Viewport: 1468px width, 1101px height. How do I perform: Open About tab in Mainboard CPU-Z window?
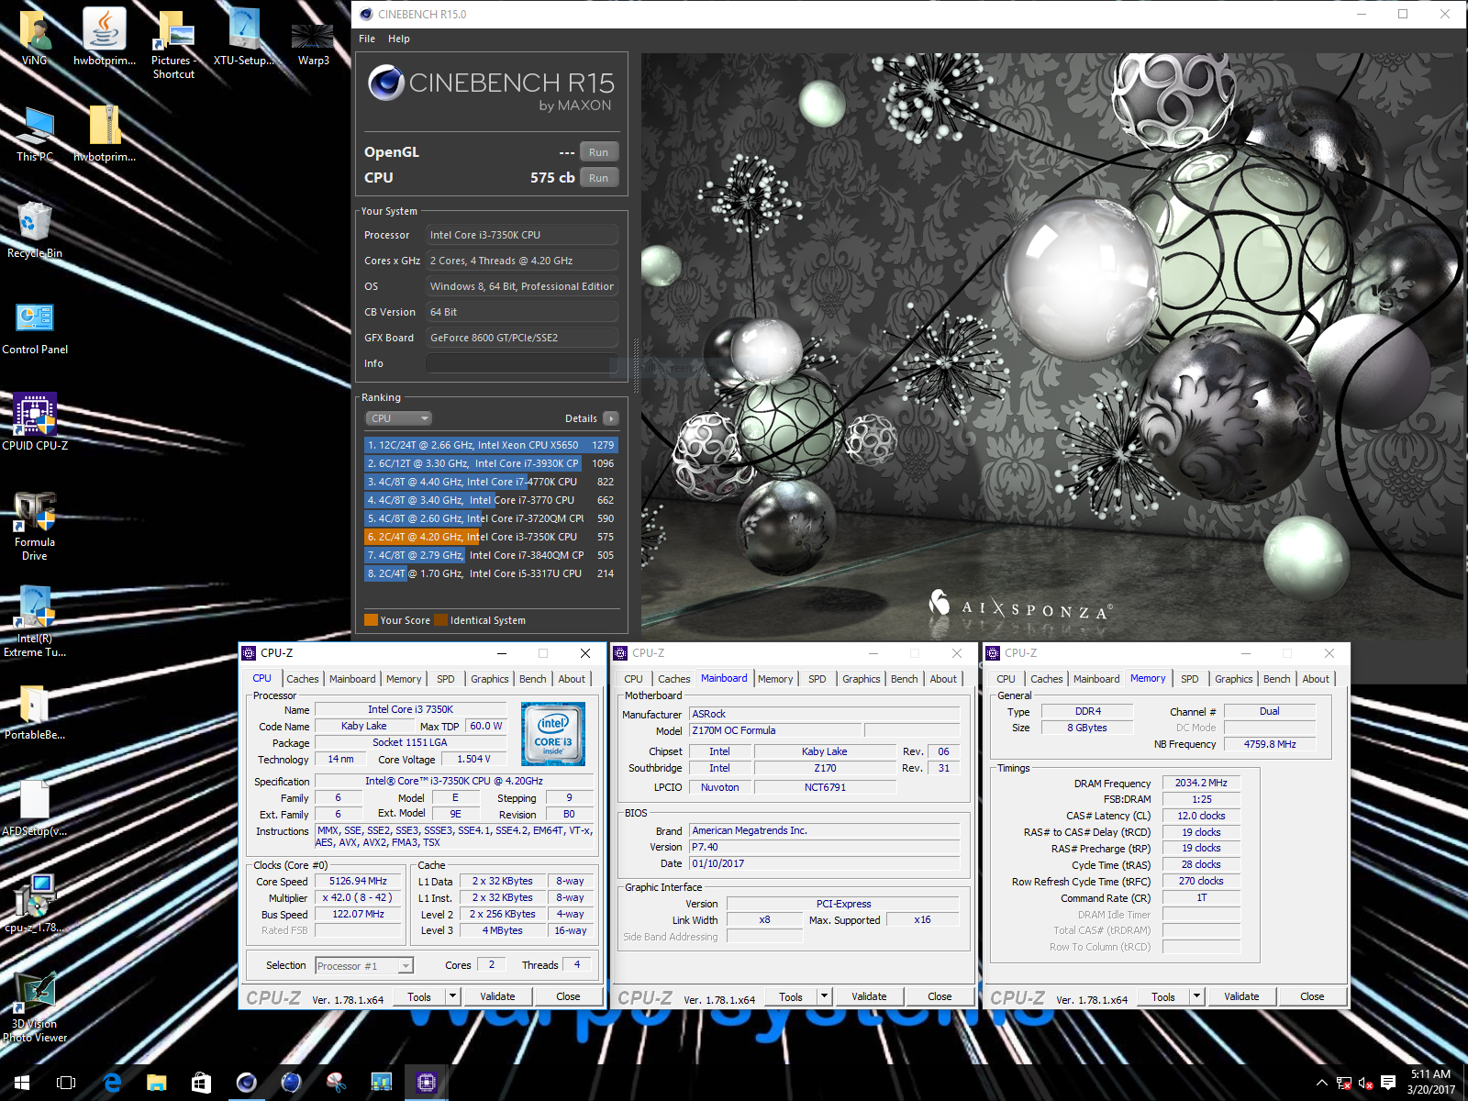click(x=943, y=679)
